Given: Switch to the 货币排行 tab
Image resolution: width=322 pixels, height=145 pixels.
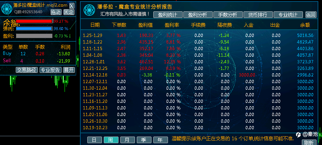Looking at the screenshot, I should click(x=258, y=15).
